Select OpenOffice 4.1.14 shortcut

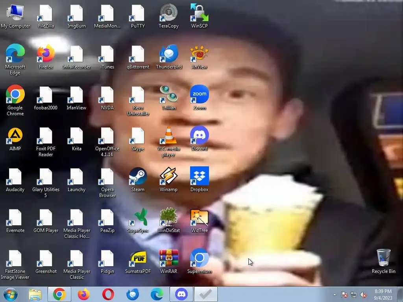[x=107, y=142]
